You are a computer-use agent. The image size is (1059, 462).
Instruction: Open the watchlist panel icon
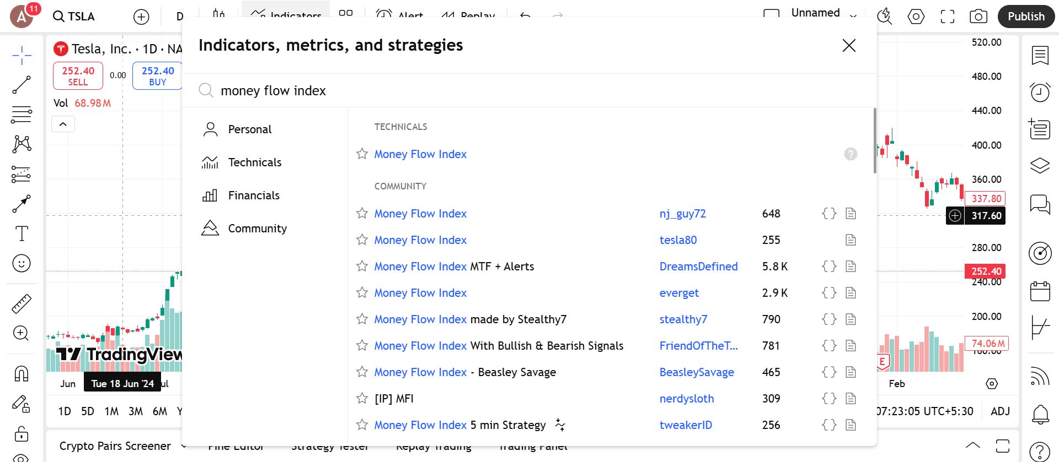(x=1040, y=56)
